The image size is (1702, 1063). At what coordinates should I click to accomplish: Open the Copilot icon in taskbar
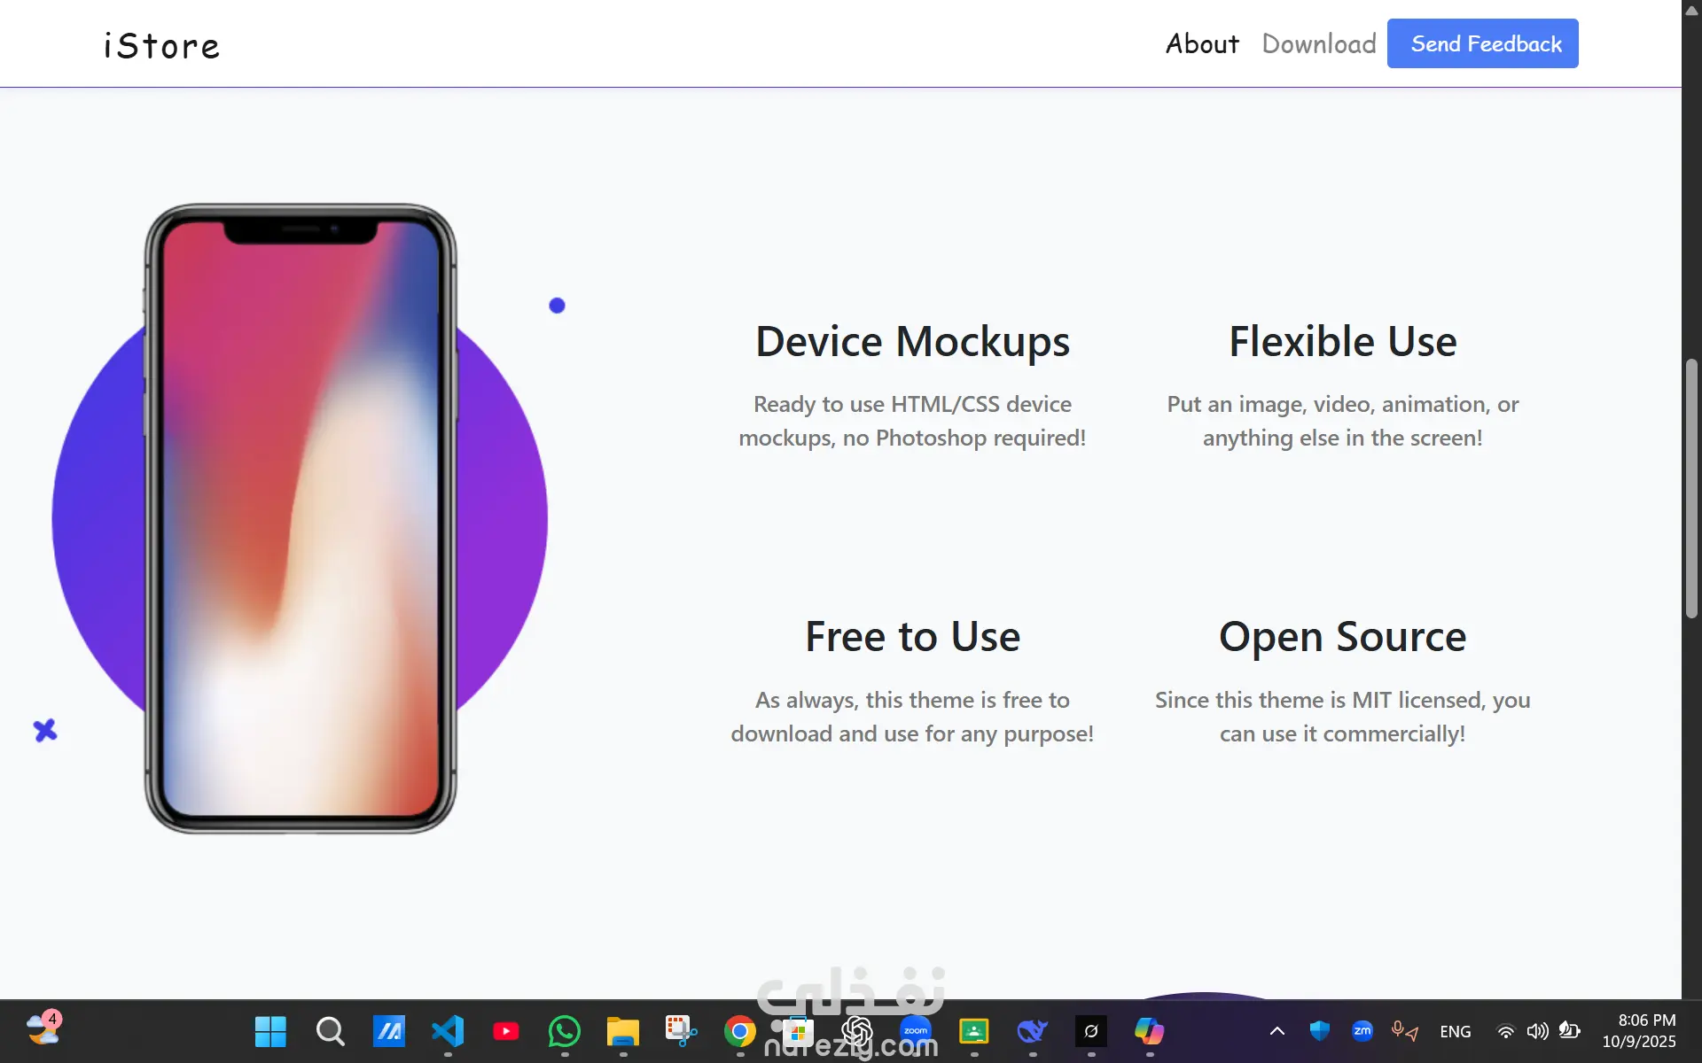[x=1150, y=1031]
